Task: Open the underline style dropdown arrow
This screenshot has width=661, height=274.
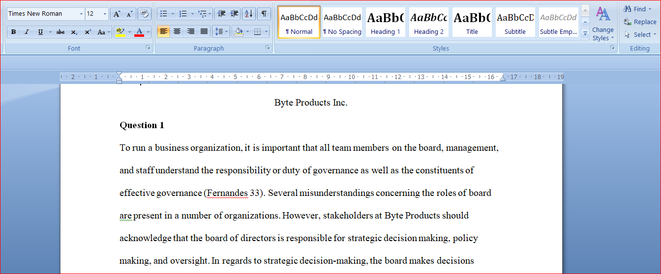Action: pos(50,32)
